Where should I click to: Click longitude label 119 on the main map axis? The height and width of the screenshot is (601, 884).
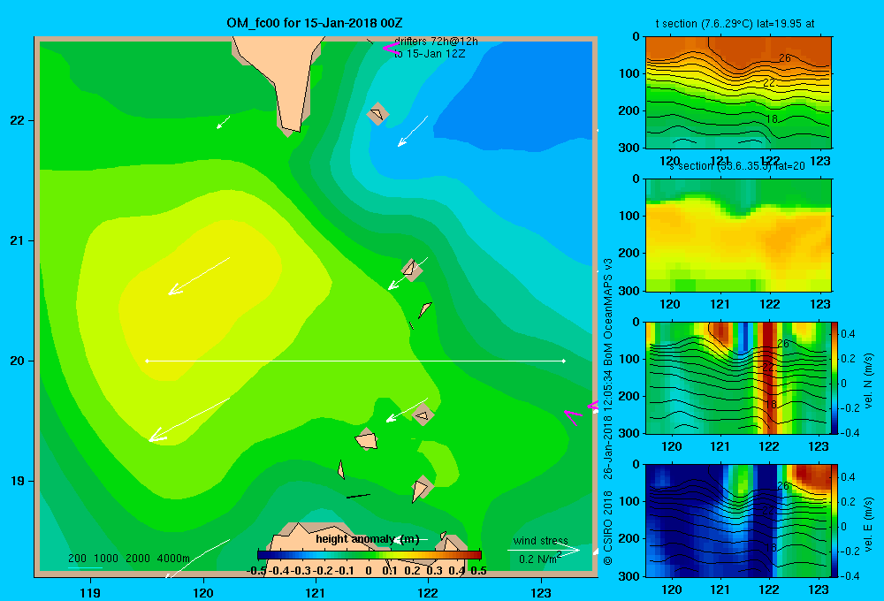pos(90,592)
